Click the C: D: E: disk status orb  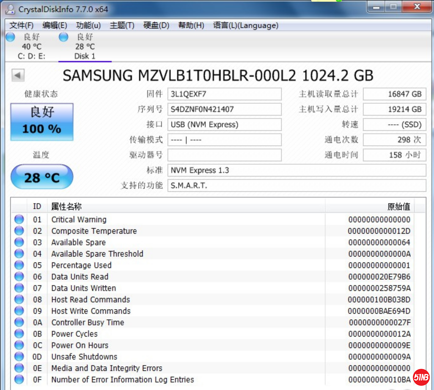[11, 37]
